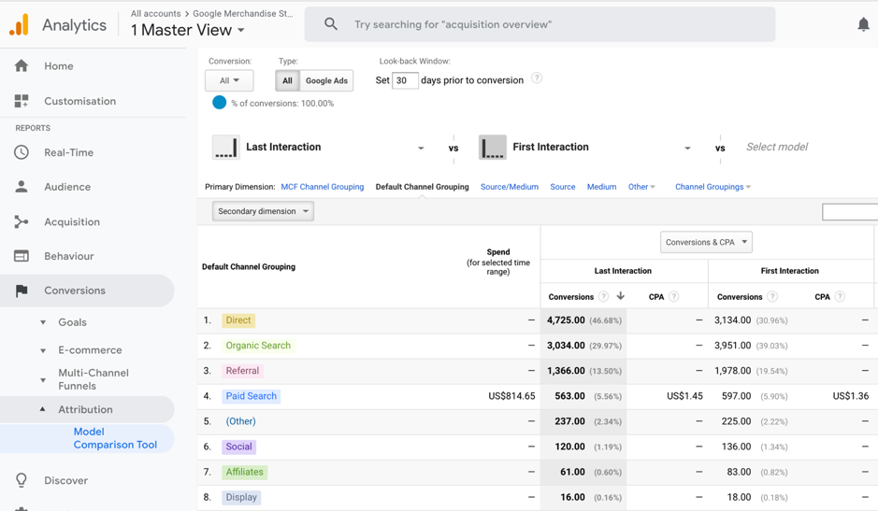Viewport: 878px width, 511px height.
Task: Click the Behaviour reports icon
Action: coord(22,256)
